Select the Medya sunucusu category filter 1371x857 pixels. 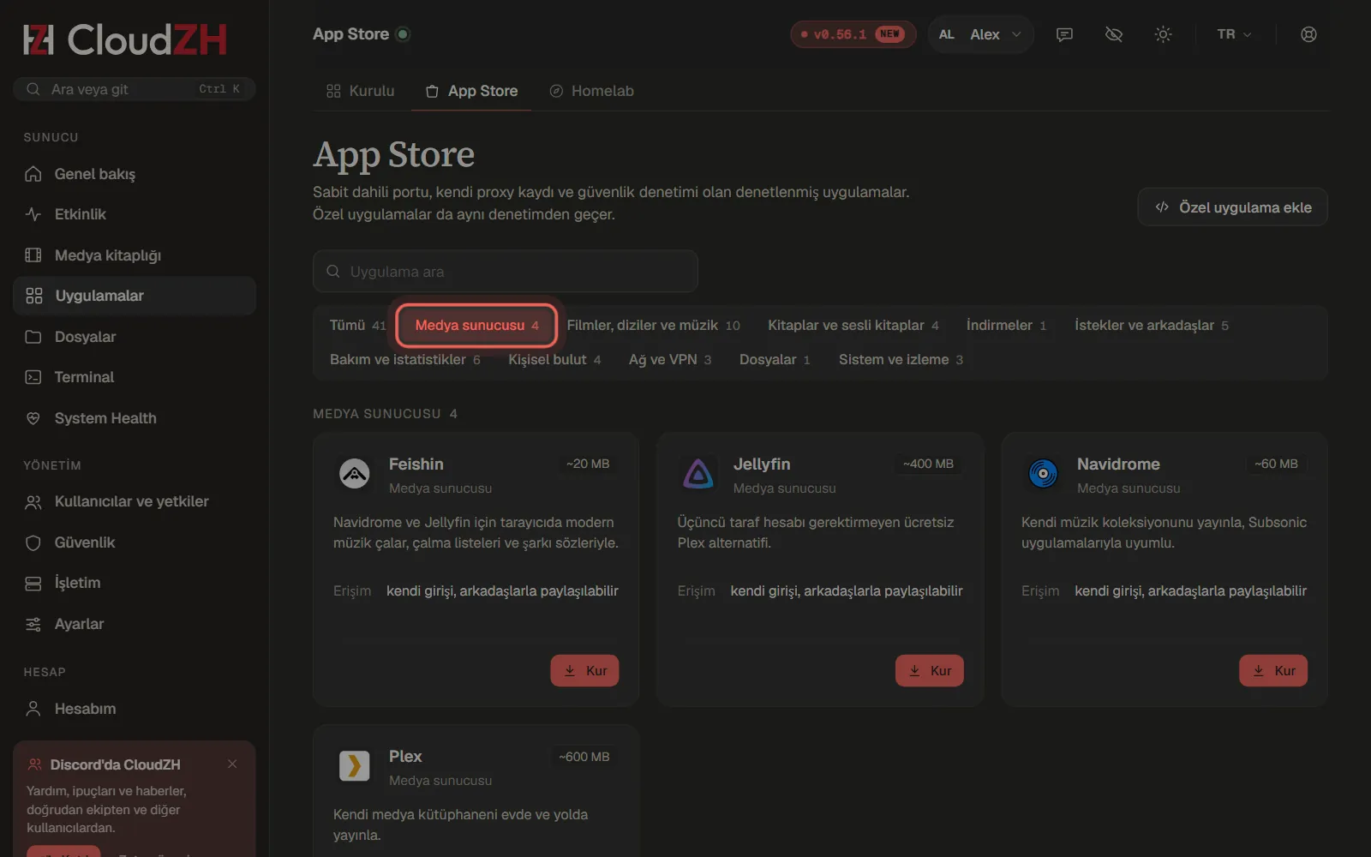point(476,326)
